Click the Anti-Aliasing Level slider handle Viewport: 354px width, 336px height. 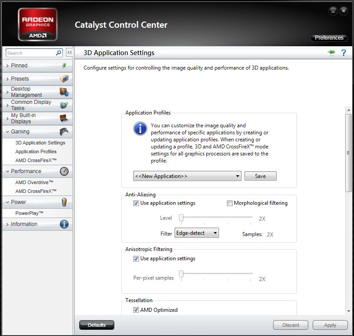coord(181,218)
